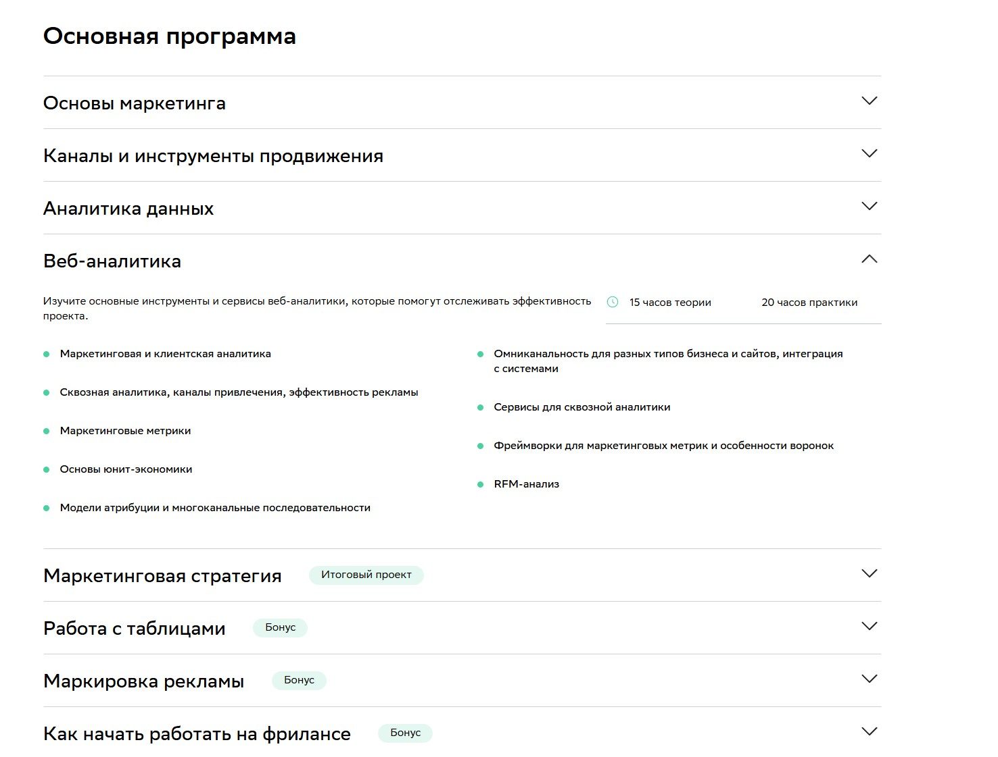Click Бонус badge beside Маркировка рекламы
Screen dimensions: 998x757
pos(299,680)
